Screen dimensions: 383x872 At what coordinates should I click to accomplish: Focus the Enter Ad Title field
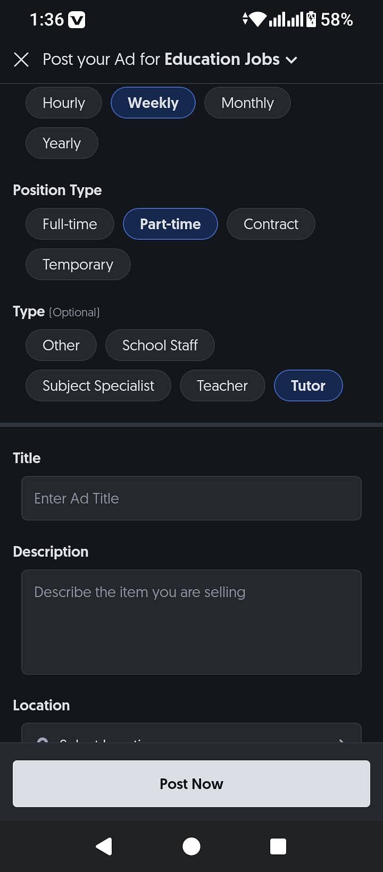pyautogui.click(x=191, y=498)
